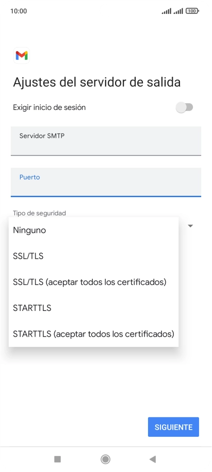
Task: Tap the Android back navigation triangle
Action: coord(153,459)
